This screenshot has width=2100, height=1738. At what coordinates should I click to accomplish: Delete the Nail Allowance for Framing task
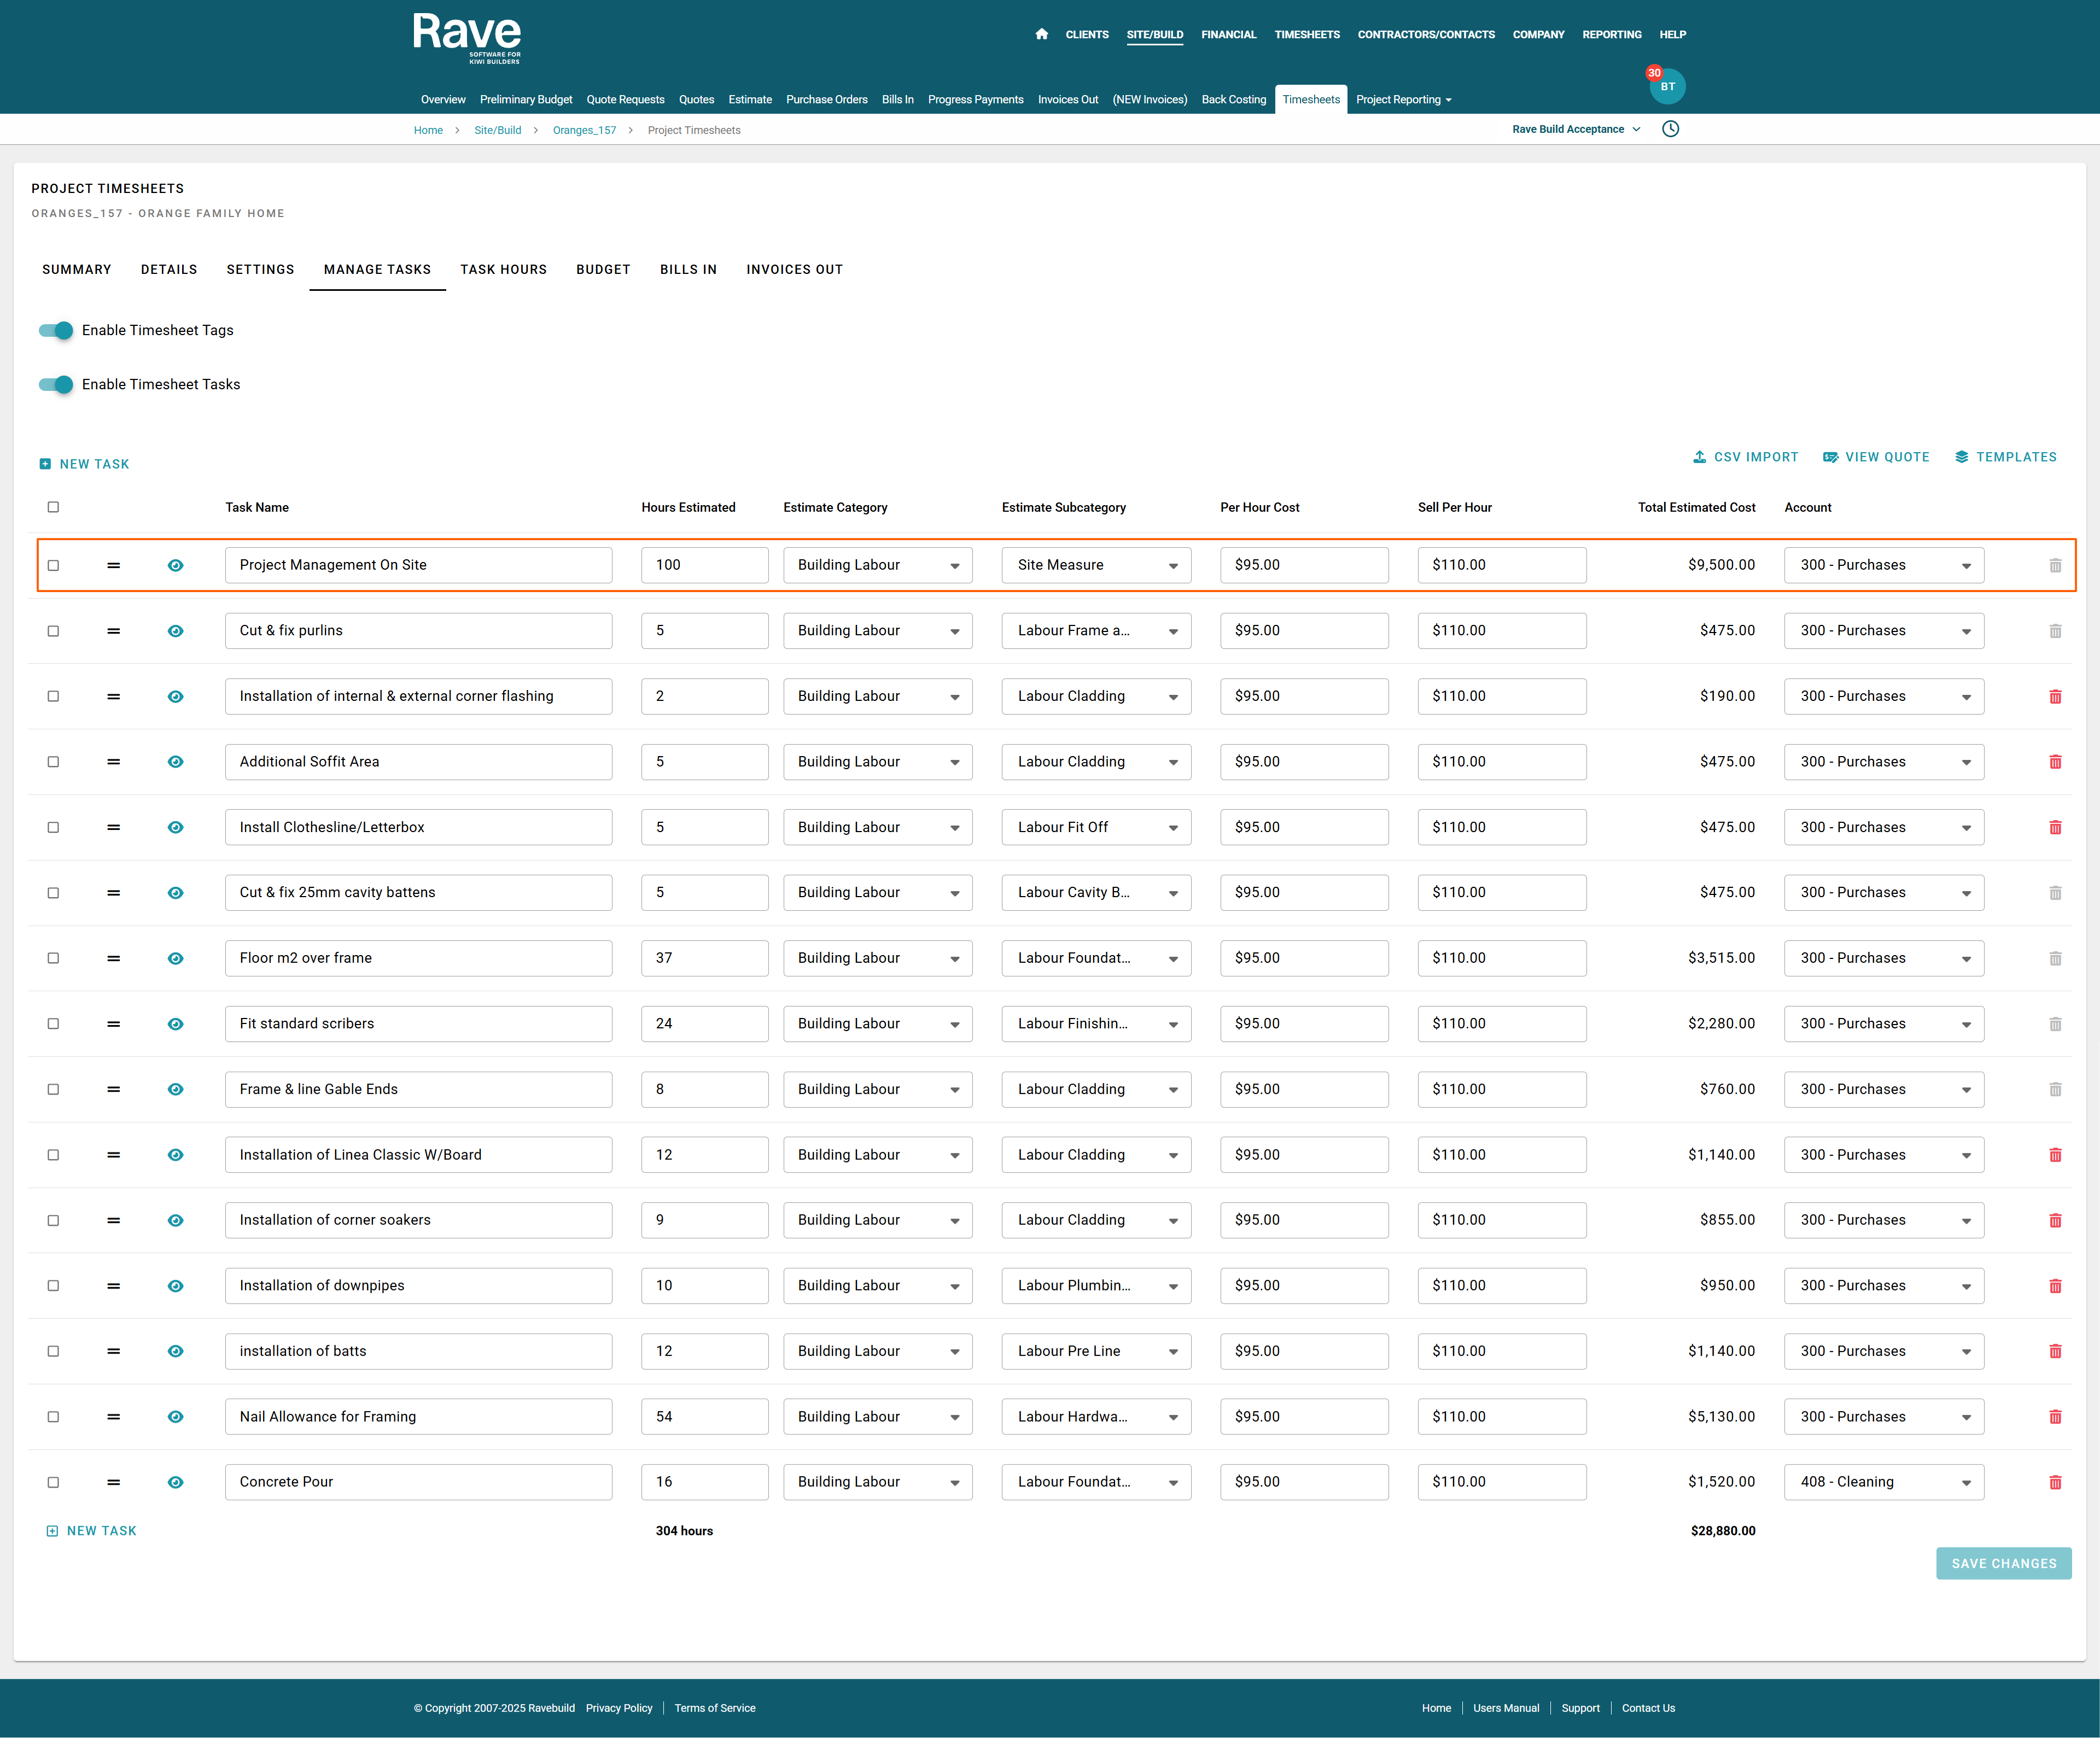pyautogui.click(x=2055, y=1416)
